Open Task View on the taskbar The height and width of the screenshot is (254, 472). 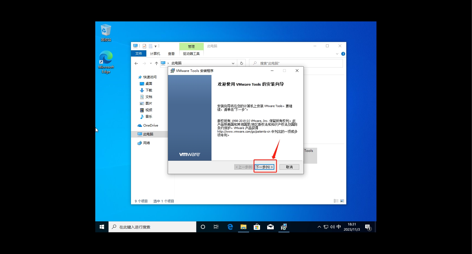216,227
